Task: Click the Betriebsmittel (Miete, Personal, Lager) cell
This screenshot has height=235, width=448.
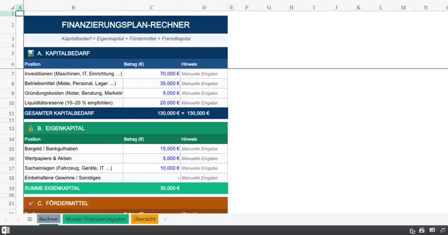Action: coord(73,83)
